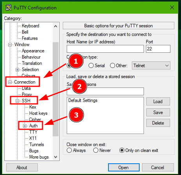This screenshot has height=175, width=181.
Task: Select the Appearance category
Action: (33, 51)
